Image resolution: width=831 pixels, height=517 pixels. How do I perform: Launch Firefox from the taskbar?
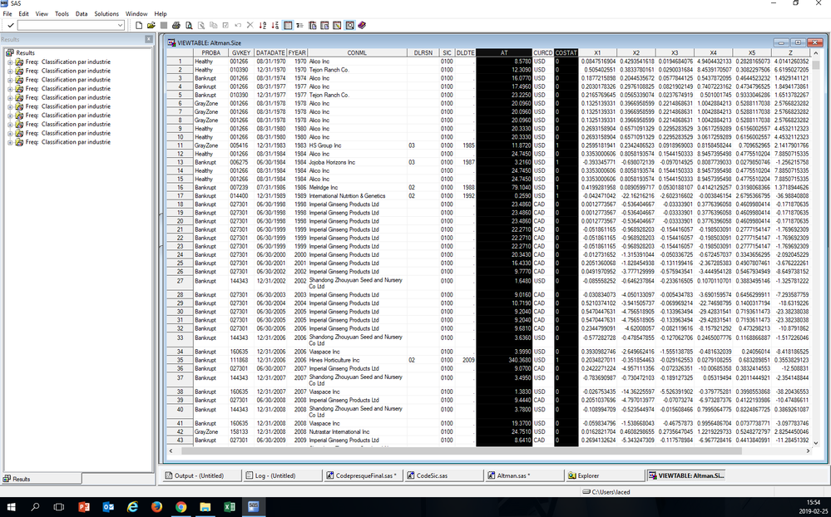point(156,507)
